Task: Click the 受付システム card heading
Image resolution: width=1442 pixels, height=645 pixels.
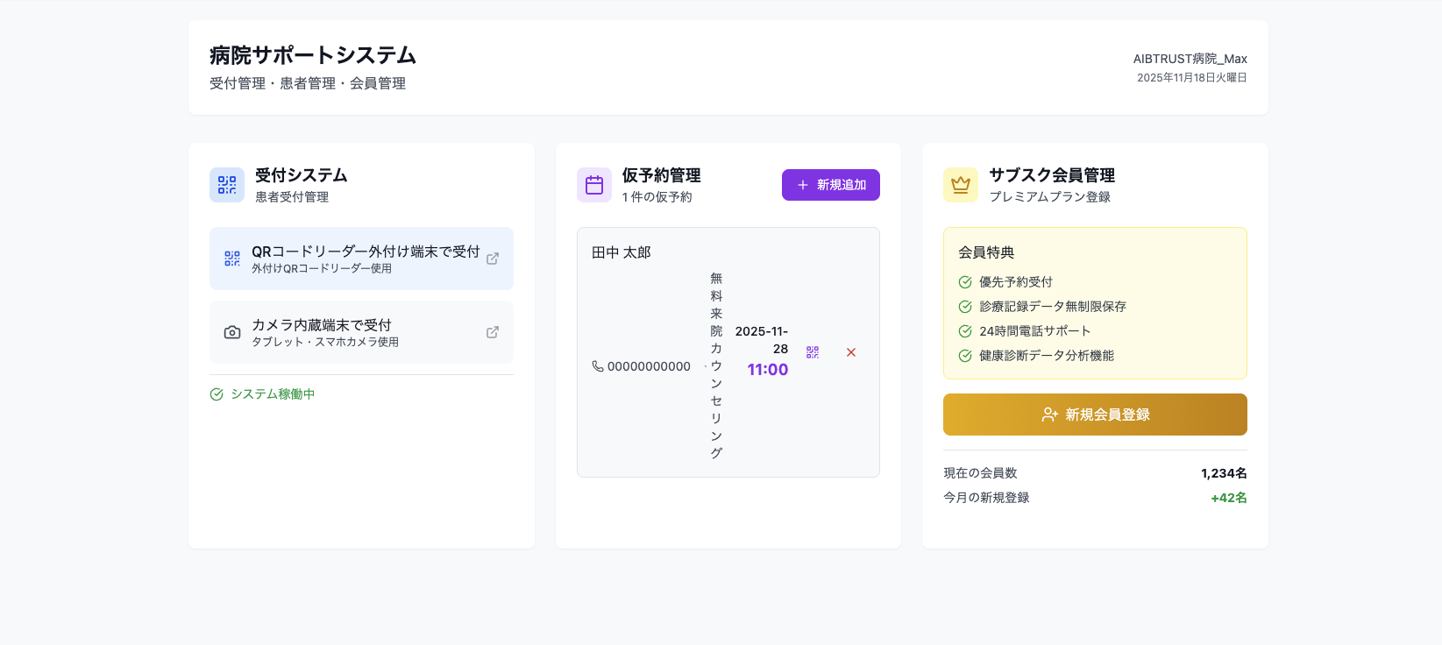Action: [302, 175]
